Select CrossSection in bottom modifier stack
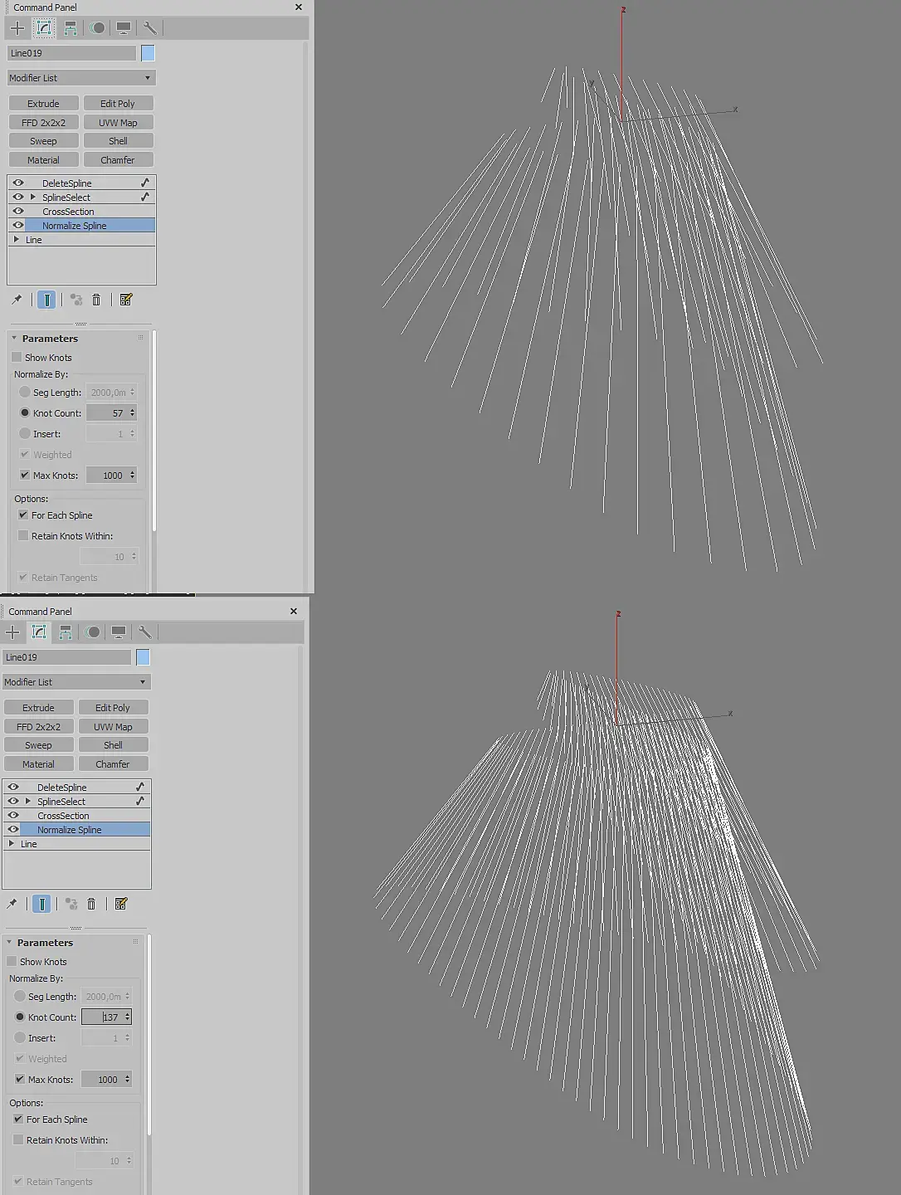Screen dimensions: 901x1195 pos(76,815)
